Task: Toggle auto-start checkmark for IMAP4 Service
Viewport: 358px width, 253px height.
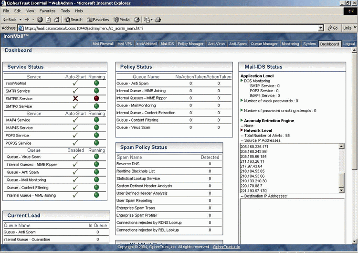Action: (x=75, y=120)
